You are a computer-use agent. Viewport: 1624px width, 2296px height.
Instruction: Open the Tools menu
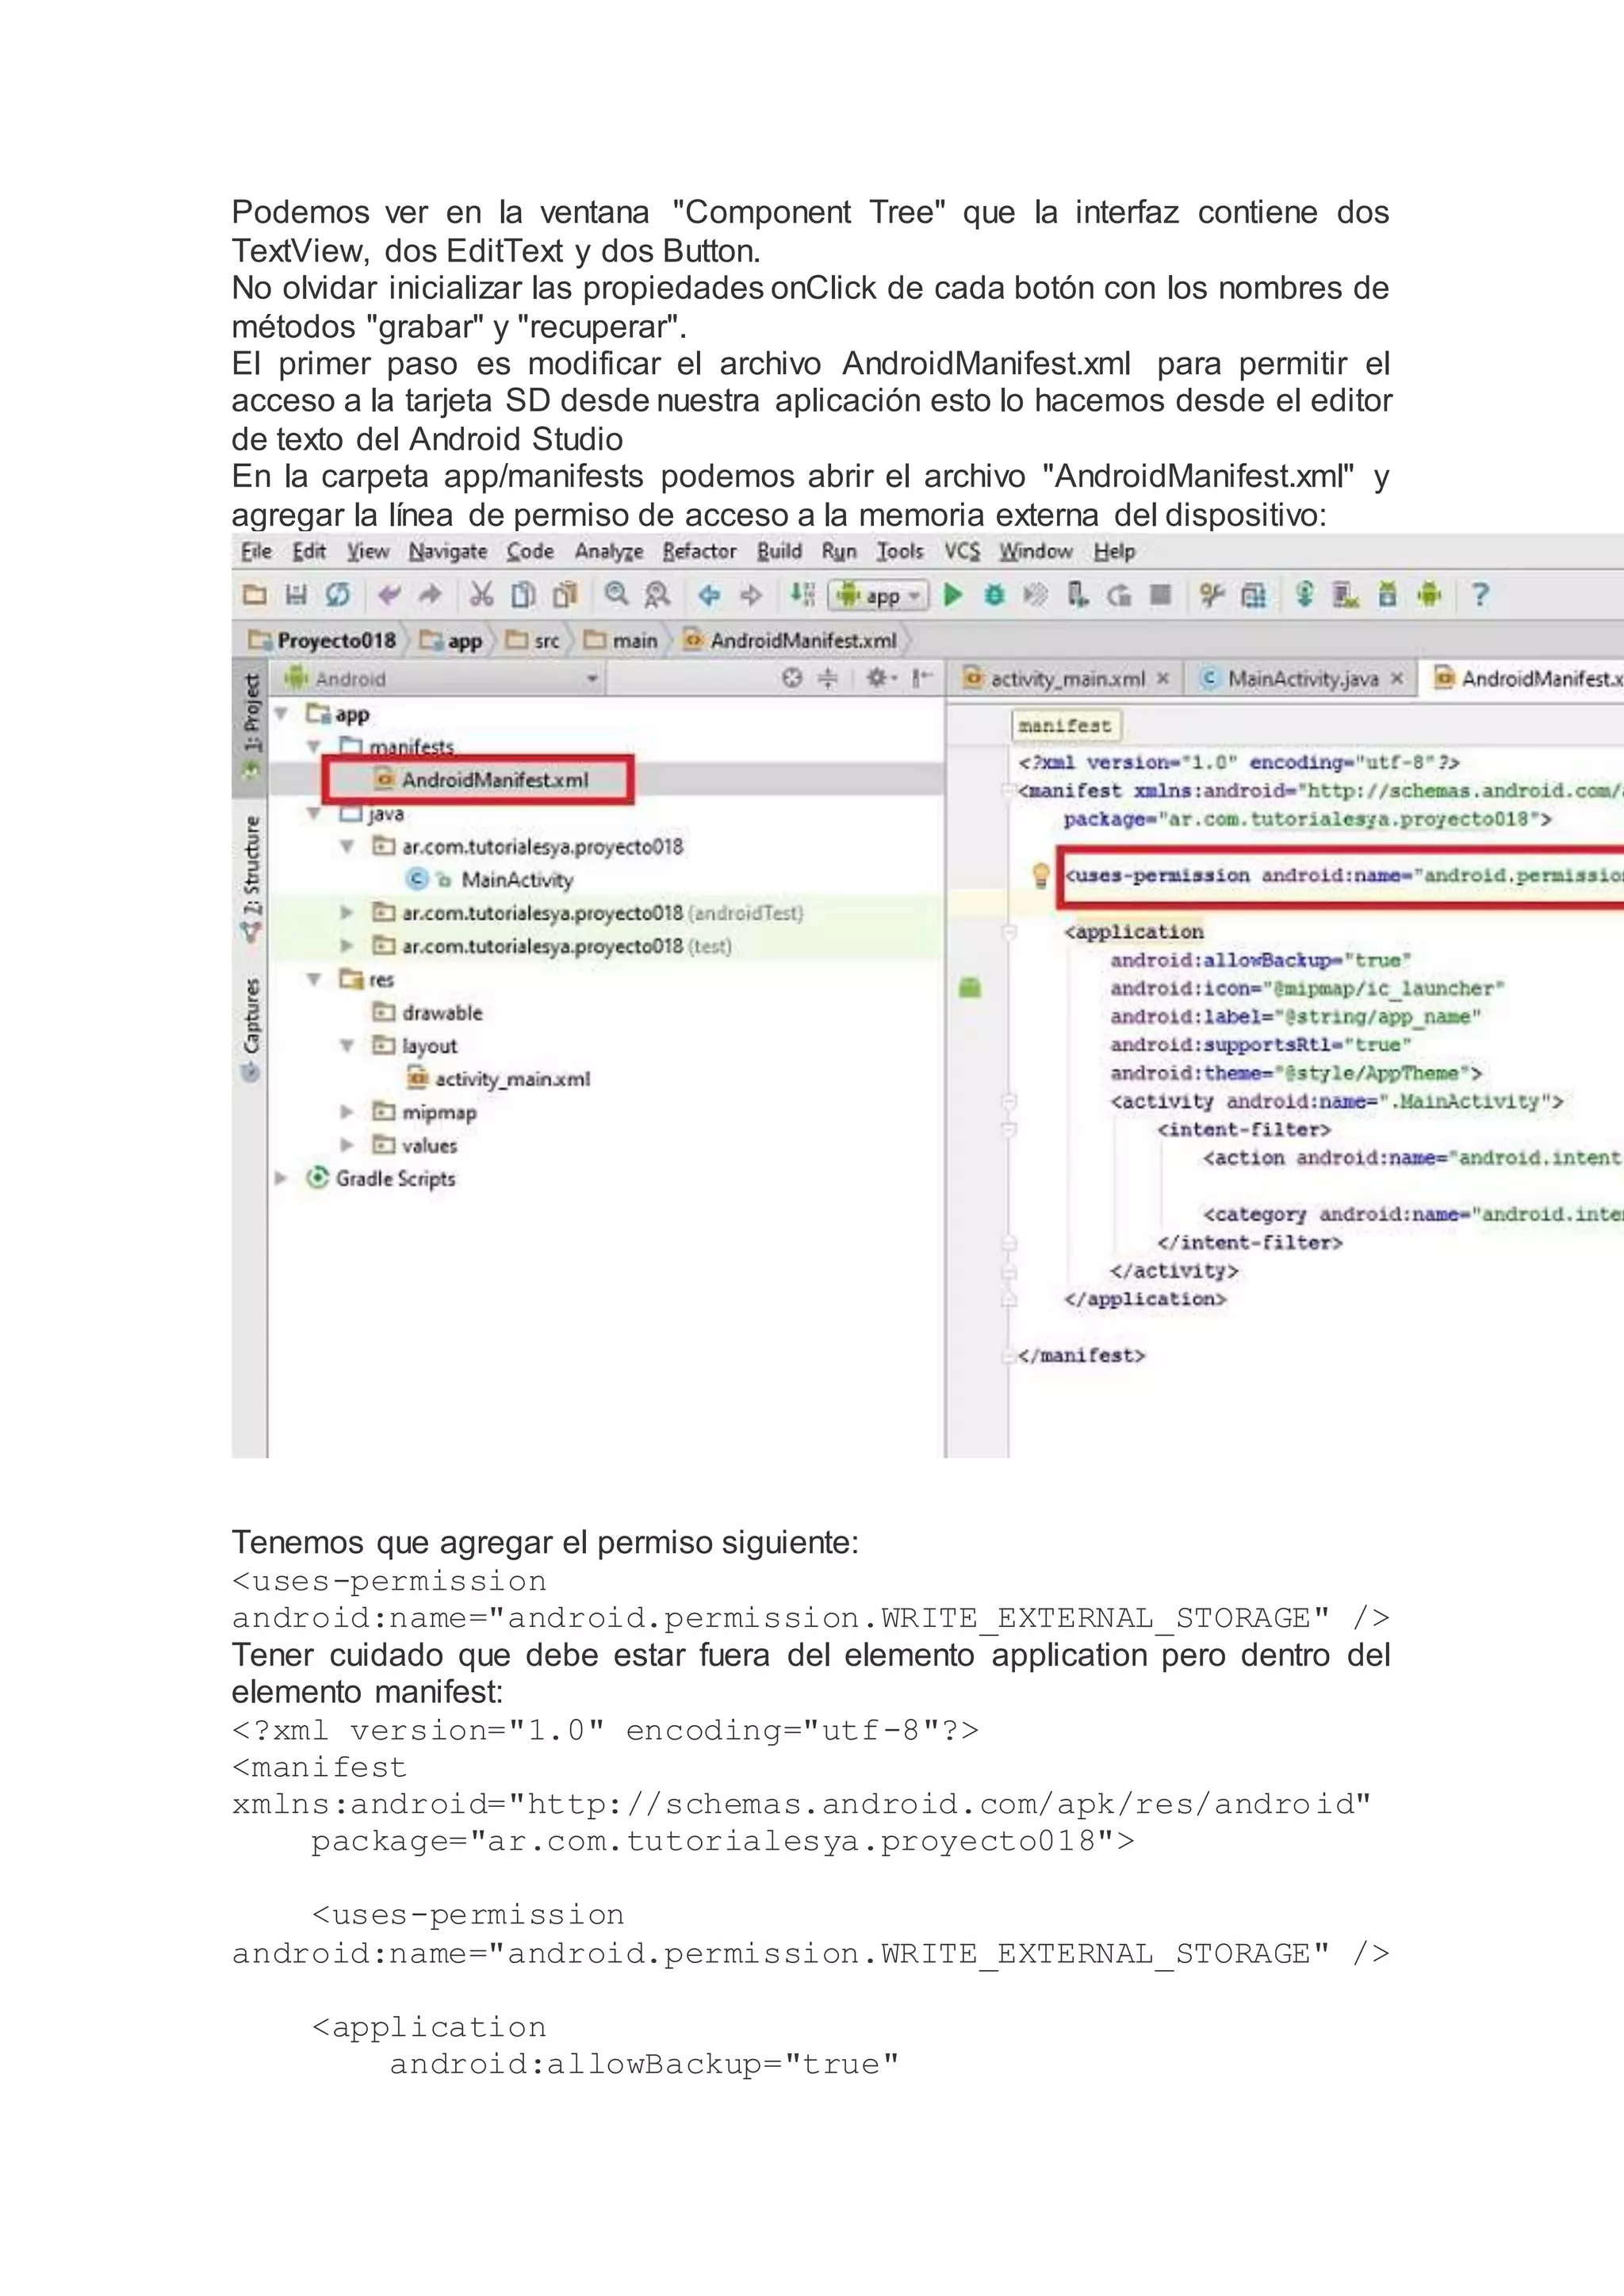[x=900, y=552]
